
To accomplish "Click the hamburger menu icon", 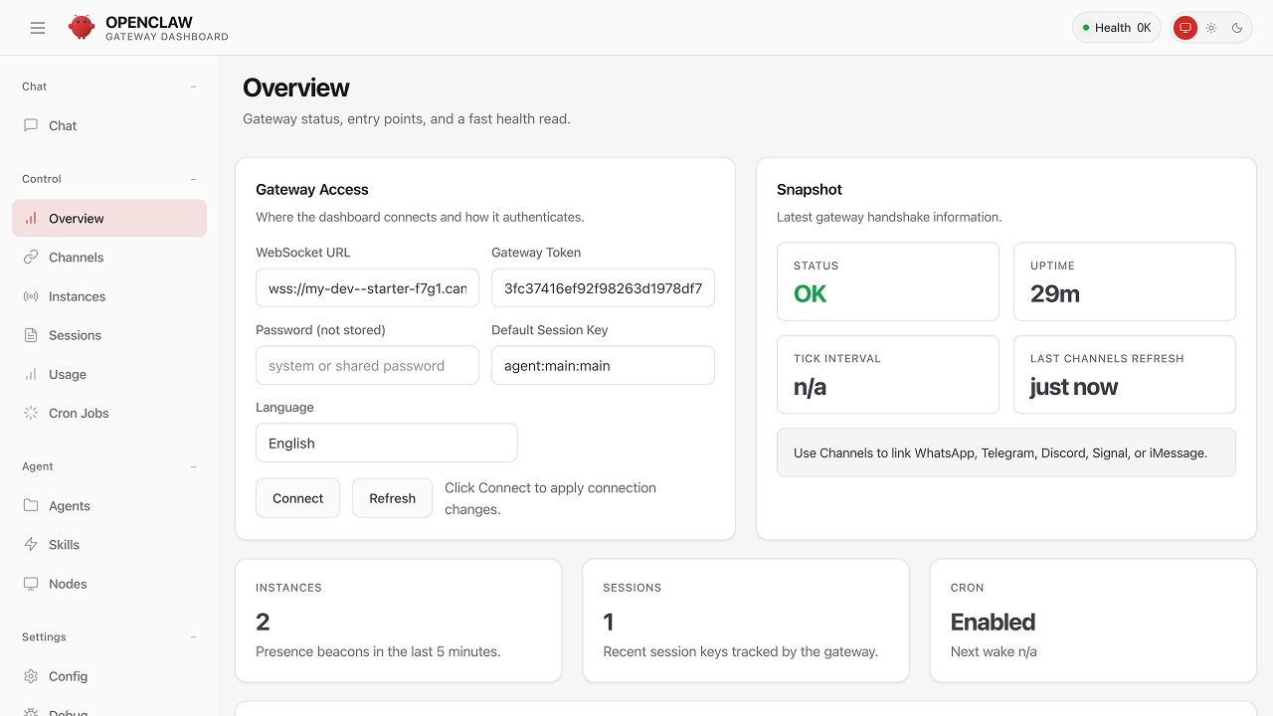I will [x=38, y=28].
